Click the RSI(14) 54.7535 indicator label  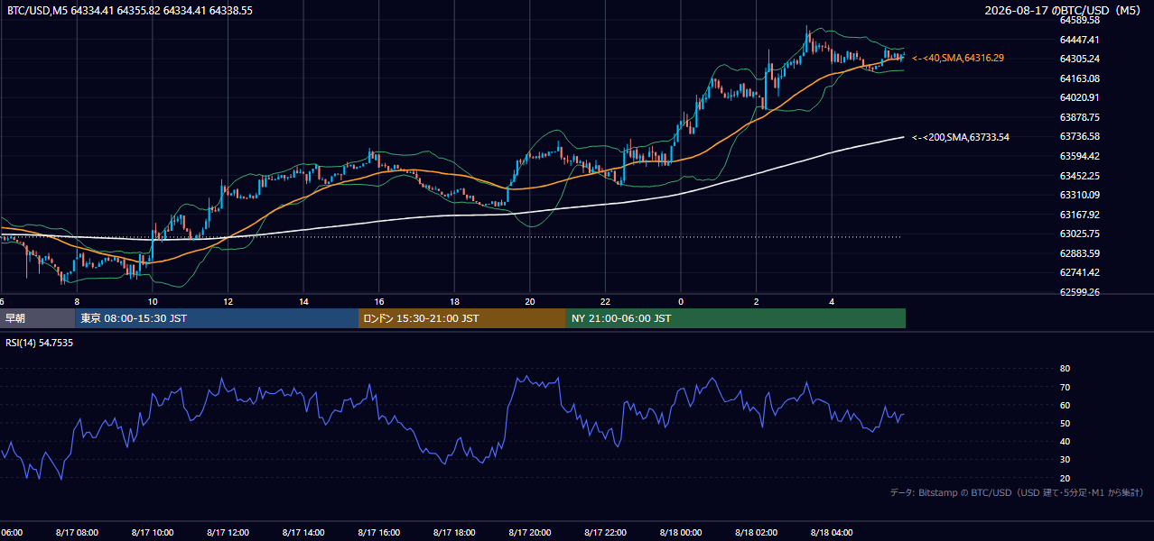click(40, 343)
